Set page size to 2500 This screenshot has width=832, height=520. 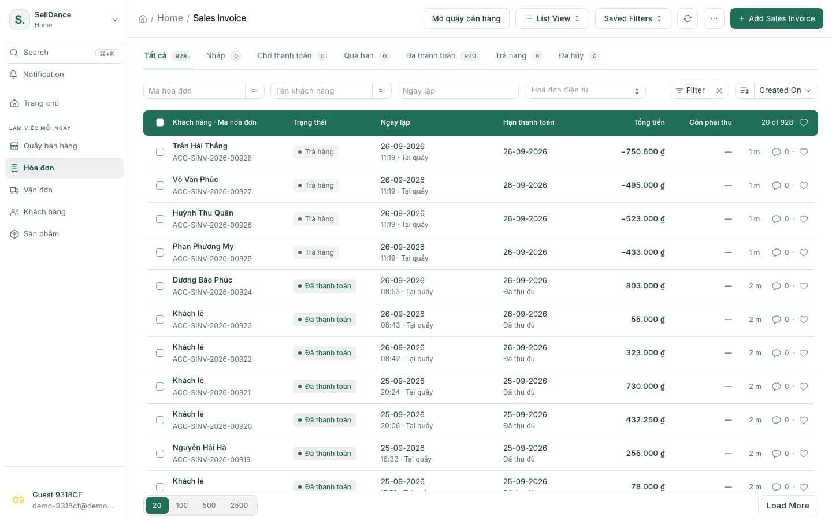click(239, 506)
